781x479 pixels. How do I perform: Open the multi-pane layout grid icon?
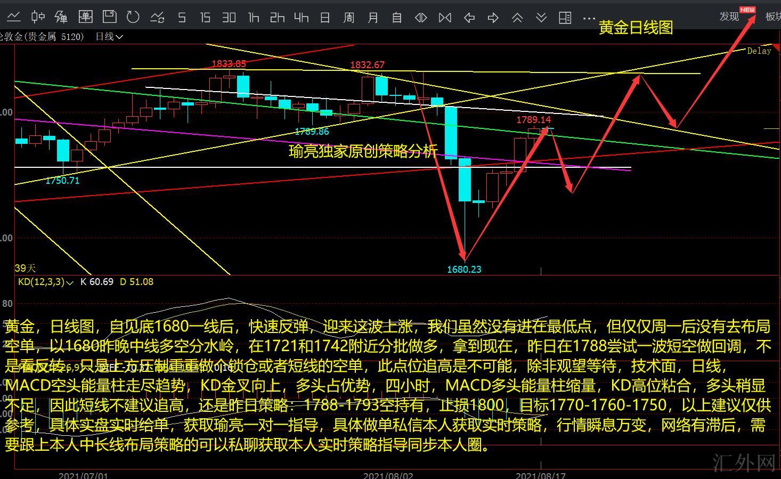click(565, 18)
